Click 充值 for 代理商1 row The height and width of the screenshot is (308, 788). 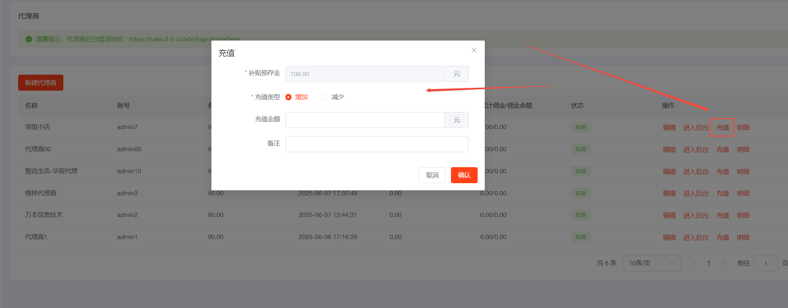point(722,237)
